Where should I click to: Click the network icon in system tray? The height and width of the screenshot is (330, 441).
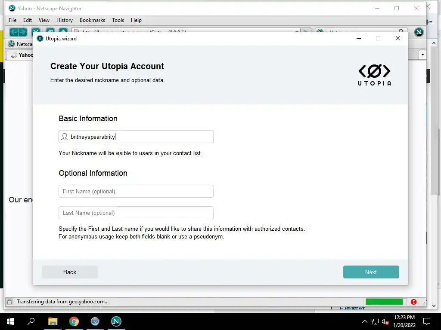pos(375,321)
